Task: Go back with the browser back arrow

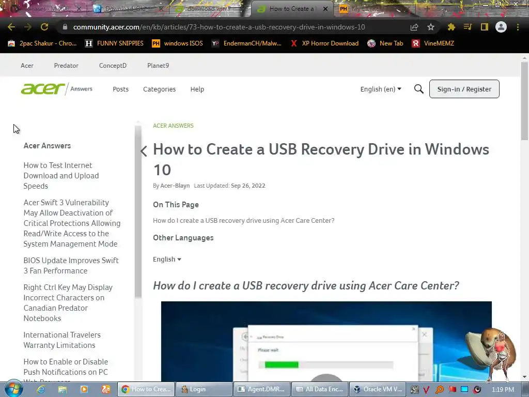Action: tap(11, 27)
